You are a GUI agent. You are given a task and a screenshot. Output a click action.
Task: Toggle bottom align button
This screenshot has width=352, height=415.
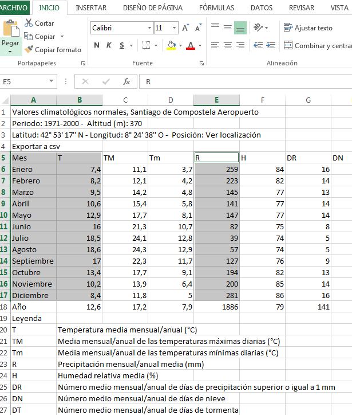pos(240,28)
